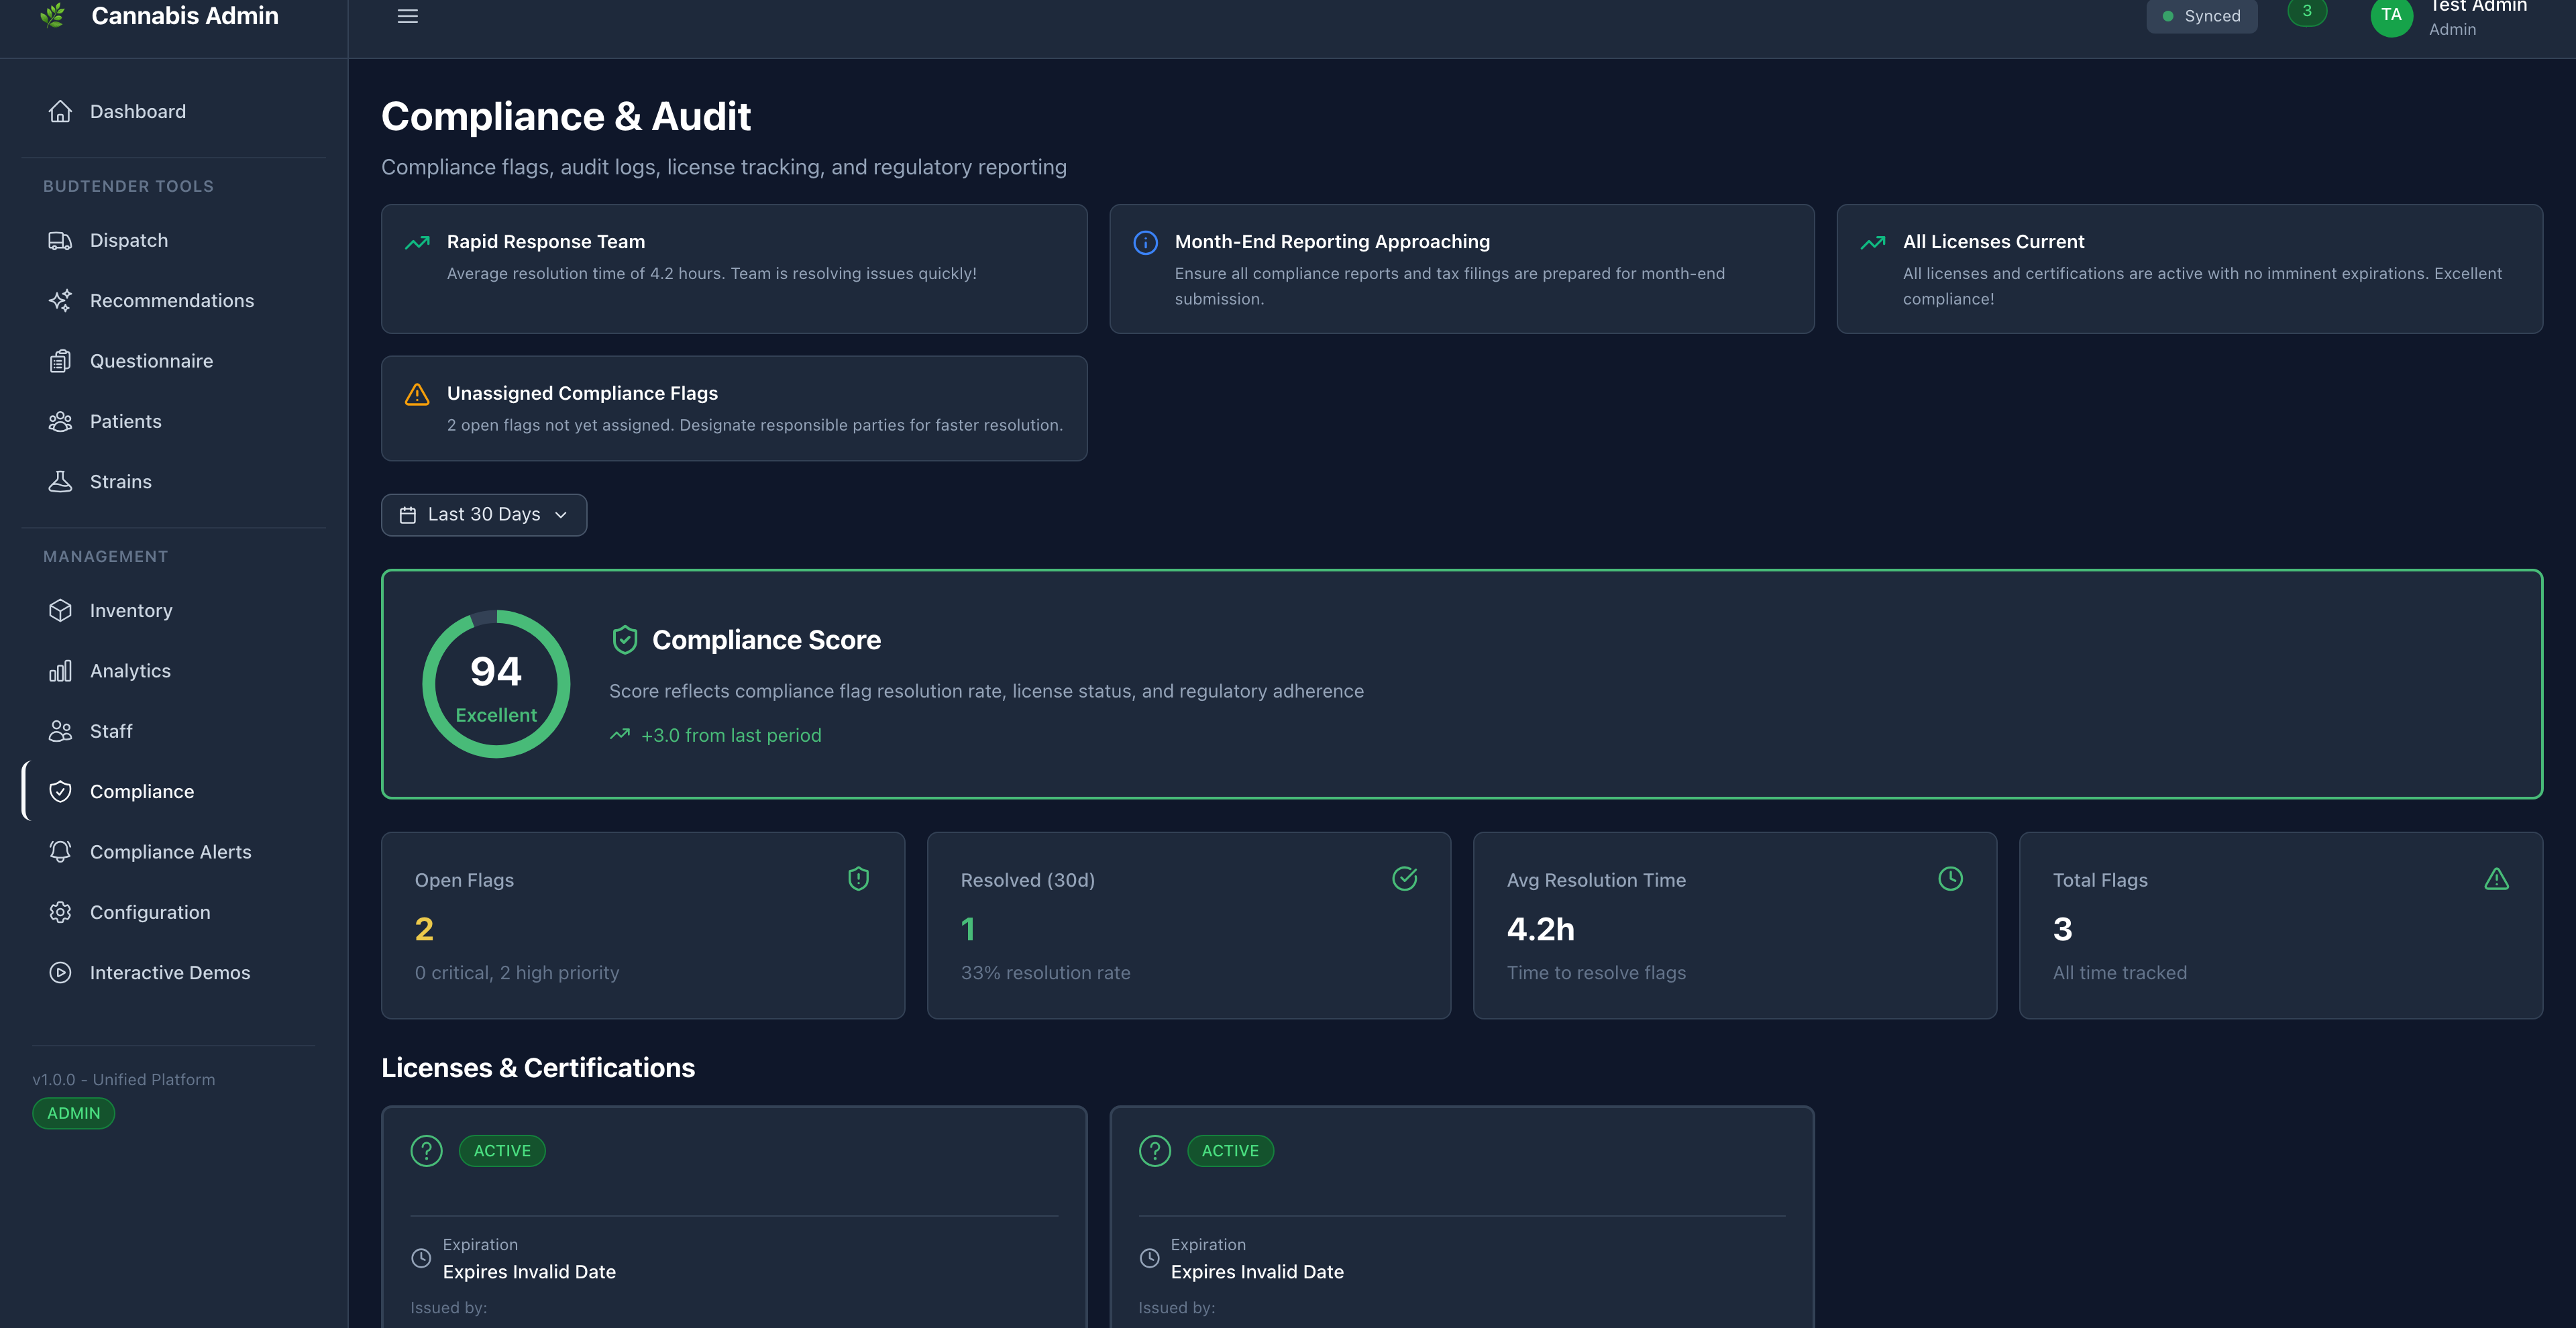Select the Compliance shield icon
The height and width of the screenshot is (1328, 2576).
tap(61, 791)
